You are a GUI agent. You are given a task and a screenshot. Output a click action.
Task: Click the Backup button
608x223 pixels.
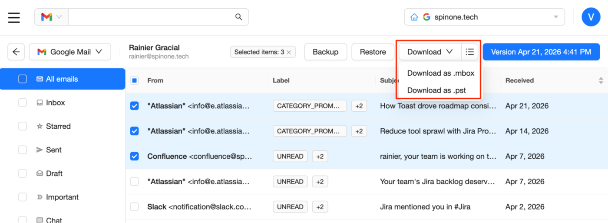pos(325,52)
